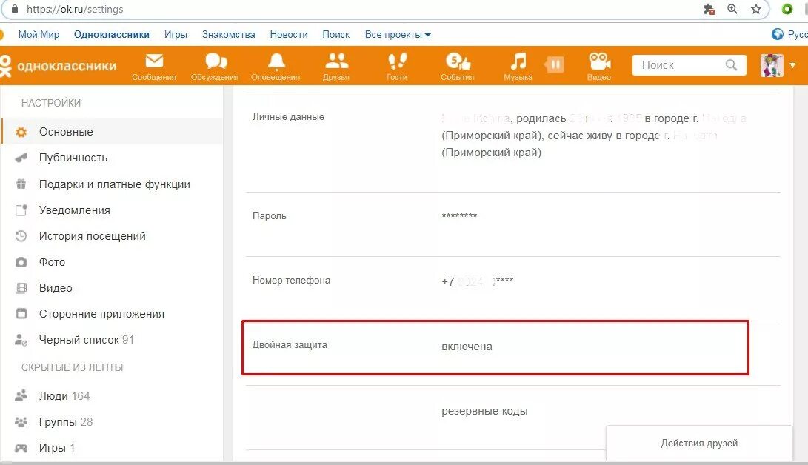Open the Видео camera icon
808x465 pixels.
click(599, 67)
